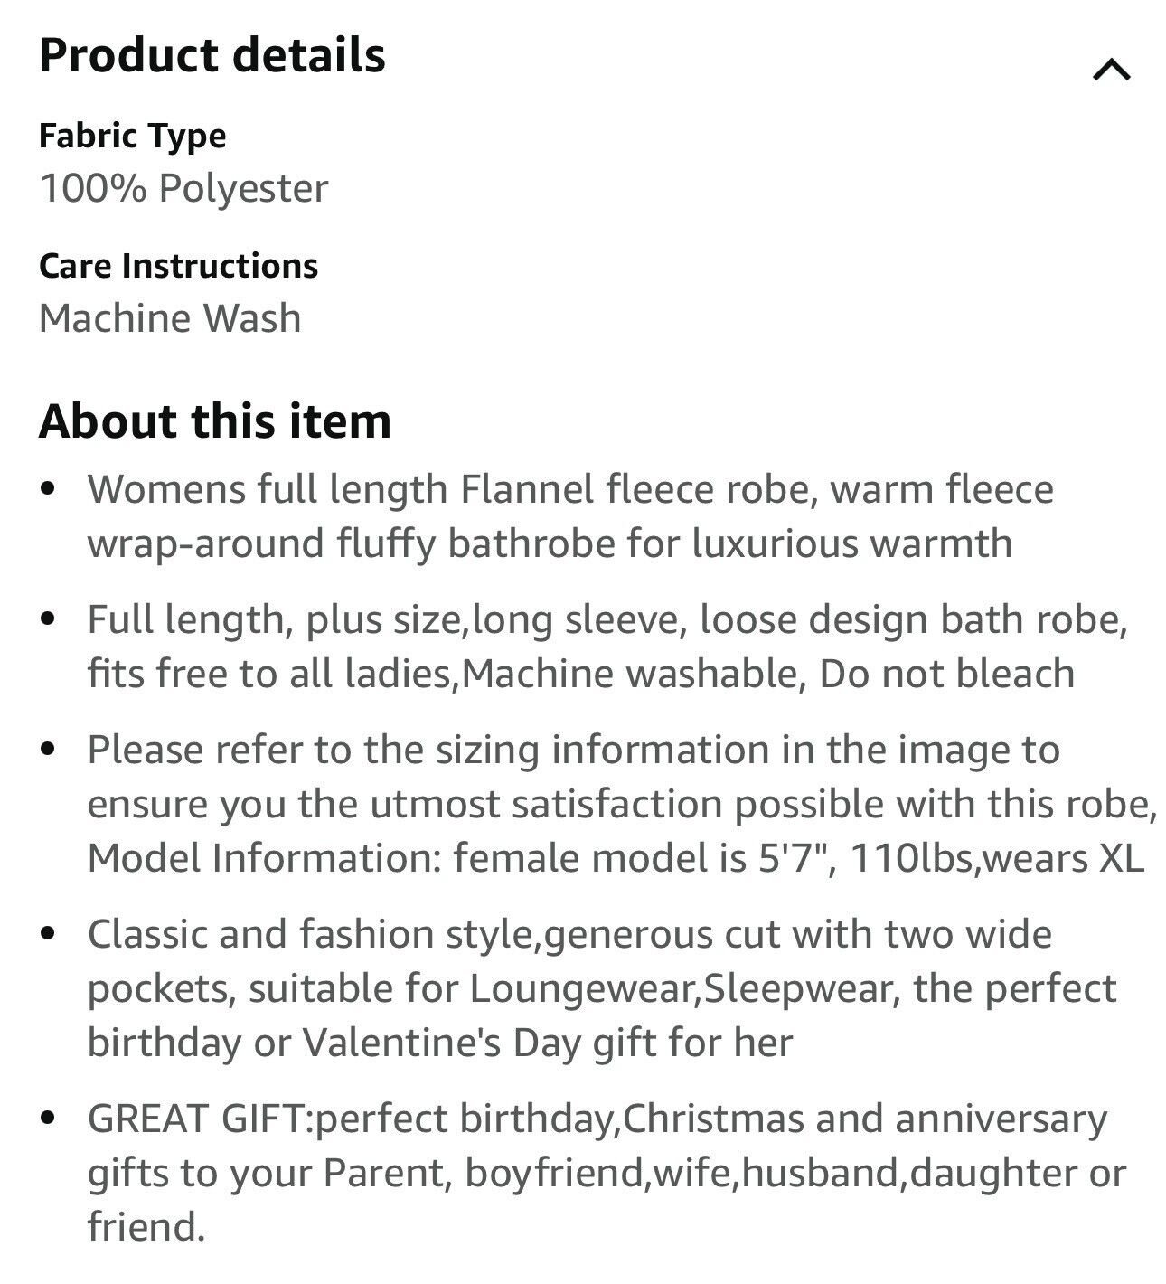
Task: Click the bullet starting 'Full length, plus size'
Action: pyautogui.click(x=607, y=647)
